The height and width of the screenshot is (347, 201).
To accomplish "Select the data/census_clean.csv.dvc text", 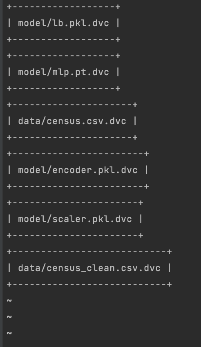I will click(x=89, y=268).
